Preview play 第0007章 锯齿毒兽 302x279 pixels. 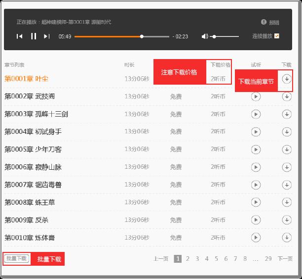[256, 185]
